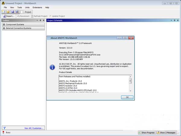The height and width of the screenshot is (136, 181).
Task: Click the Save As toolbar icon
Action: pyautogui.click(x=17, y=12)
